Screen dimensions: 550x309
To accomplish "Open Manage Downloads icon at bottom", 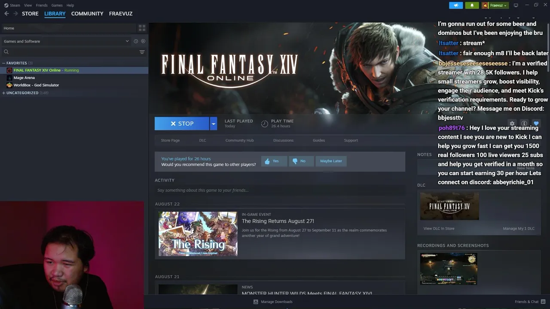I will pyautogui.click(x=256, y=302).
